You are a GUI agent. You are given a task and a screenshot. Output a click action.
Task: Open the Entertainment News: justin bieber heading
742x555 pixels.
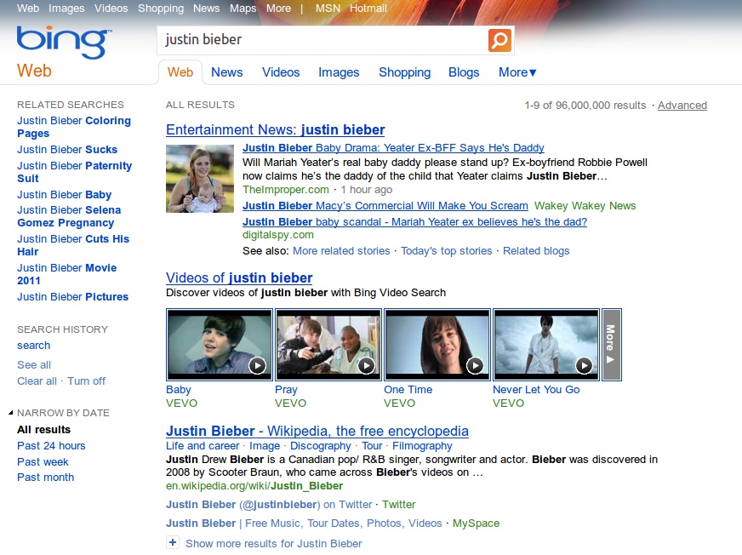click(276, 129)
